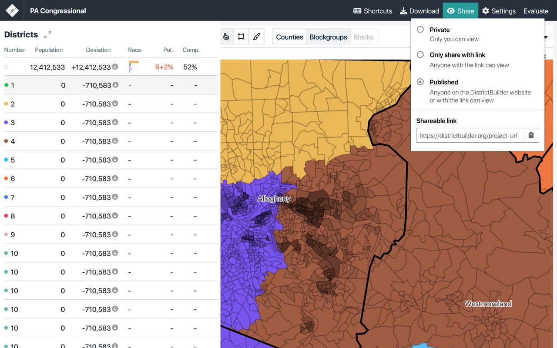Open the Evaluate view
The width and height of the screenshot is (557, 348).
point(535,11)
